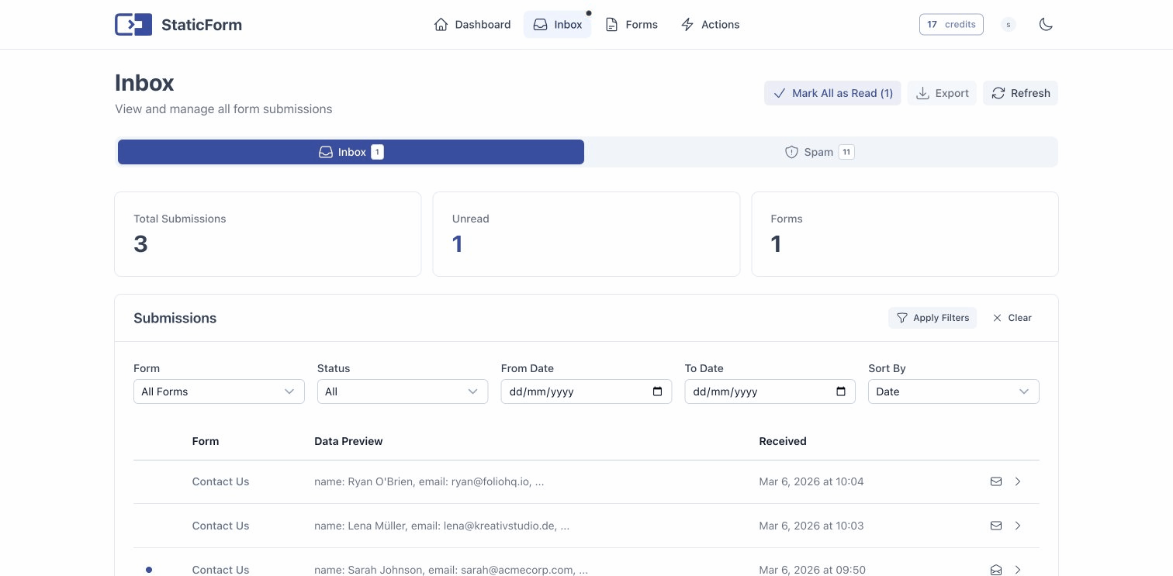Toggle dark mode with the moon icon

coord(1046,25)
